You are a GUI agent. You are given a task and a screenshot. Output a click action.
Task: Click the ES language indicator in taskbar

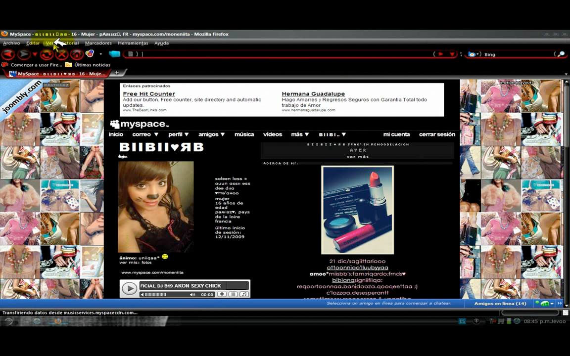[462, 321]
